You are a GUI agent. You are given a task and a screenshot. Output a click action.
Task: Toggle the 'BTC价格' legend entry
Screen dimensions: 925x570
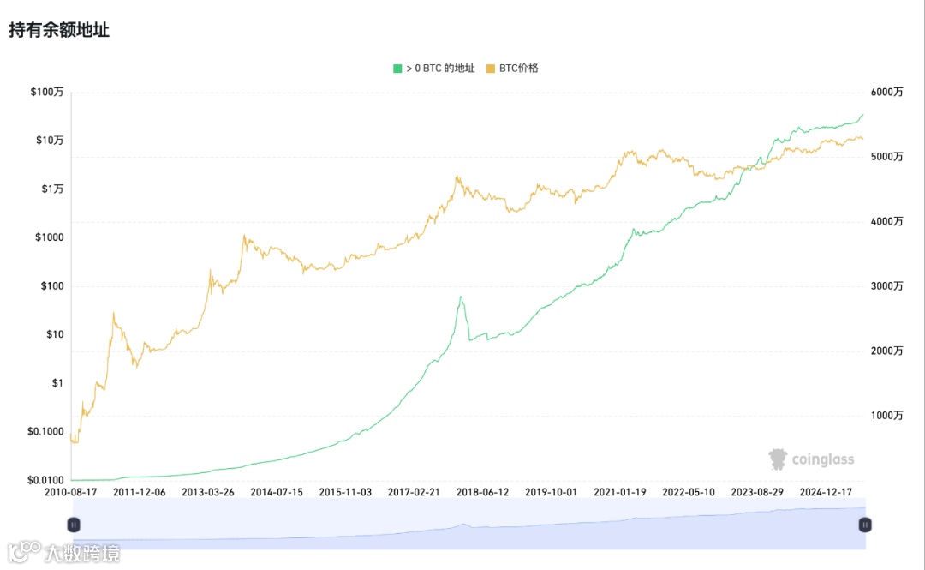click(512, 69)
